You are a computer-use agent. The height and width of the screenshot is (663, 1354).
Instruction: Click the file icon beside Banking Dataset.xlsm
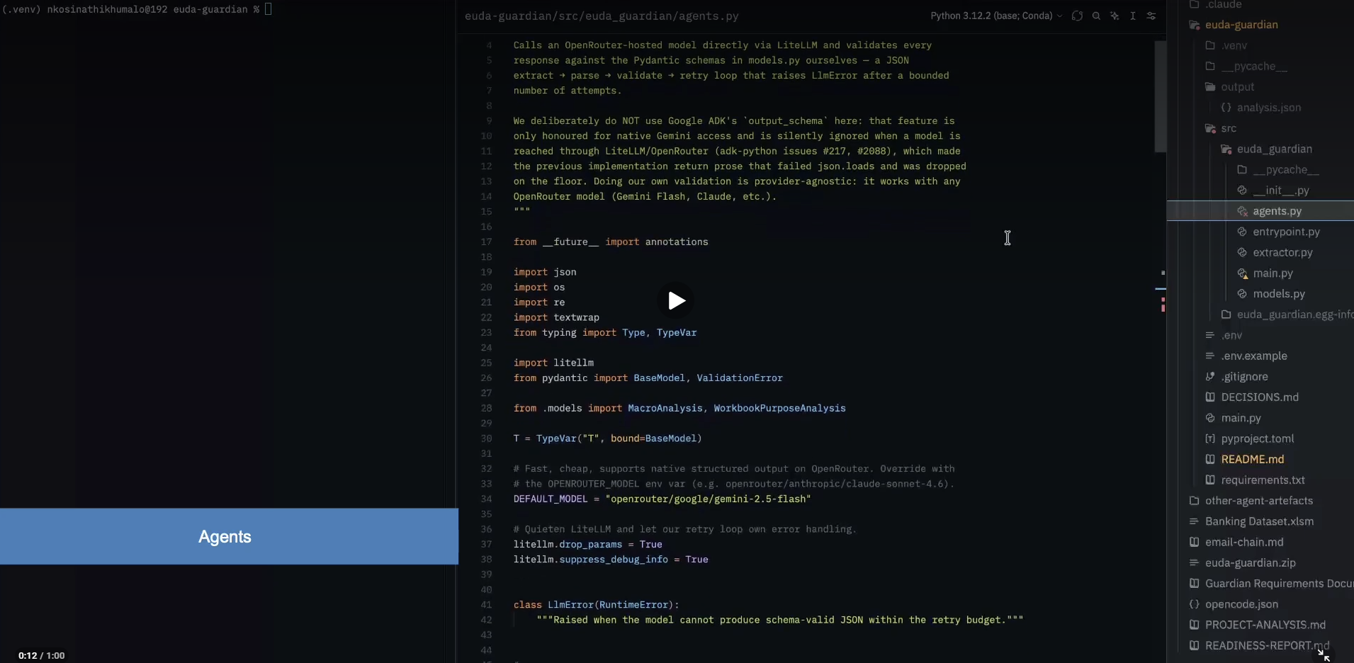(1194, 521)
